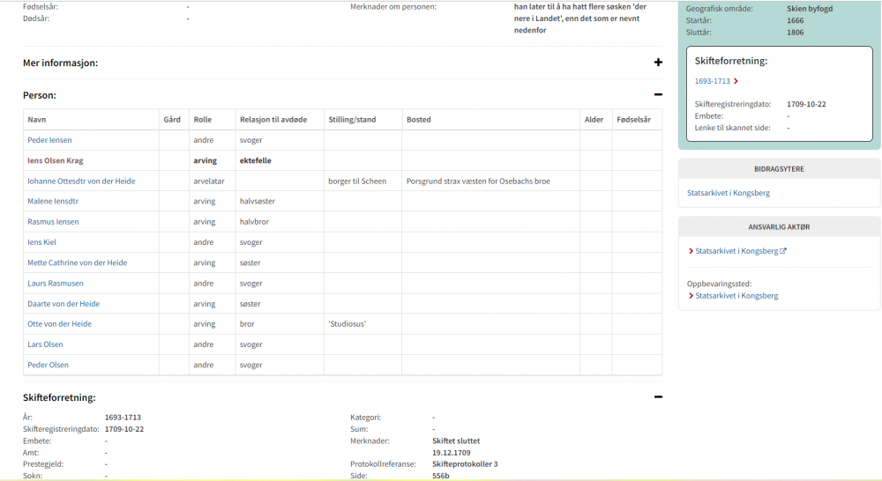The height and width of the screenshot is (481, 882).
Task: Click the BIDRAGSYTERE panel header
Action: pos(779,168)
